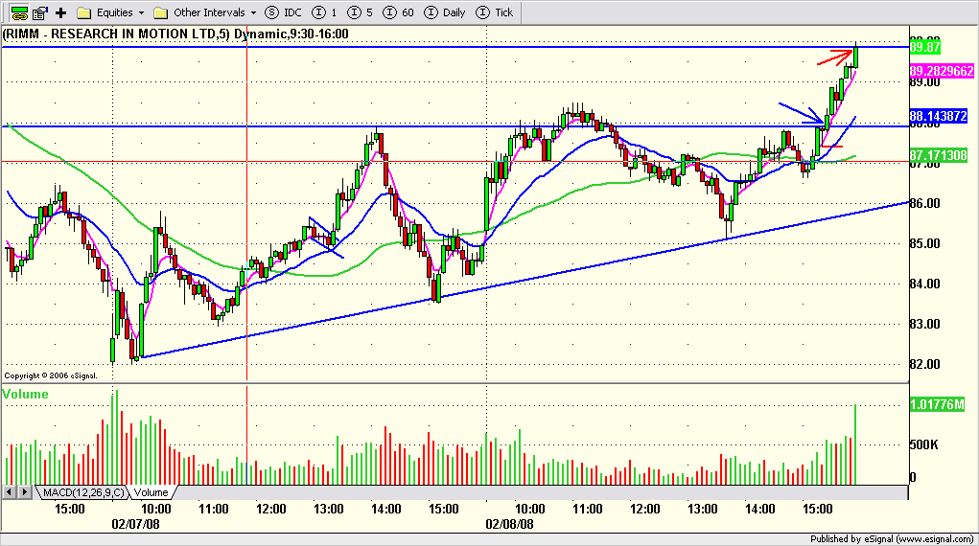Click the Other Intervals toolbar label
Screen dimensions: 979x546
coord(209,12)
